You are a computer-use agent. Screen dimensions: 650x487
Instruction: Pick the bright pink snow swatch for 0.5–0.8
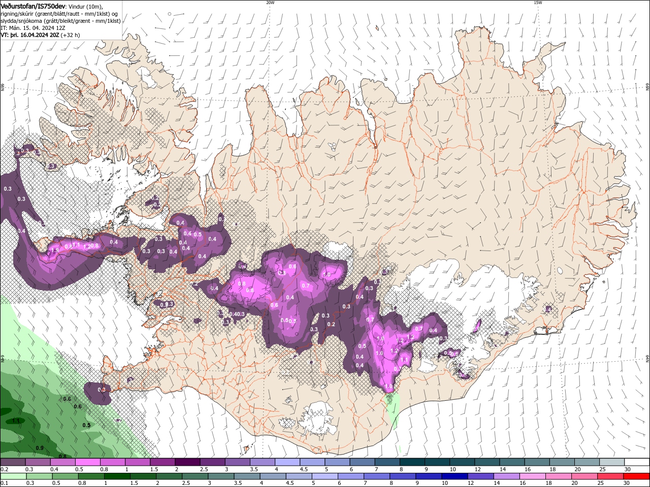87,462
